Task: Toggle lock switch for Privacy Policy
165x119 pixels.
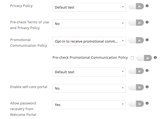Action: [136, 6]
